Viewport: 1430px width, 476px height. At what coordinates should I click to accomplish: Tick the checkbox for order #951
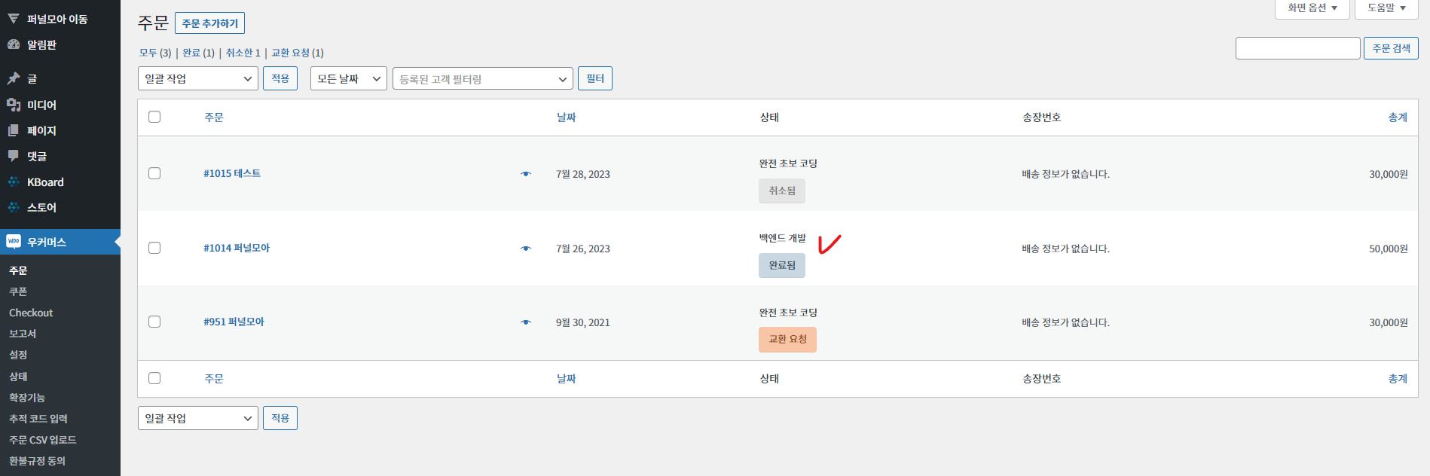(x=154, y=322)
